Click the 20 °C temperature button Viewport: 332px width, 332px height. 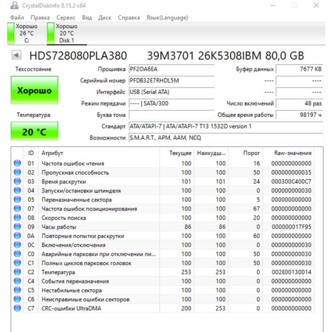click(34, 131)
